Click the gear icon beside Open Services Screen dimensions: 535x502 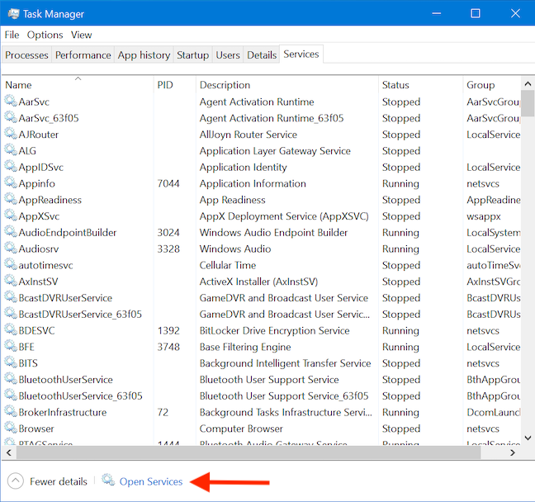coord(108,481)
